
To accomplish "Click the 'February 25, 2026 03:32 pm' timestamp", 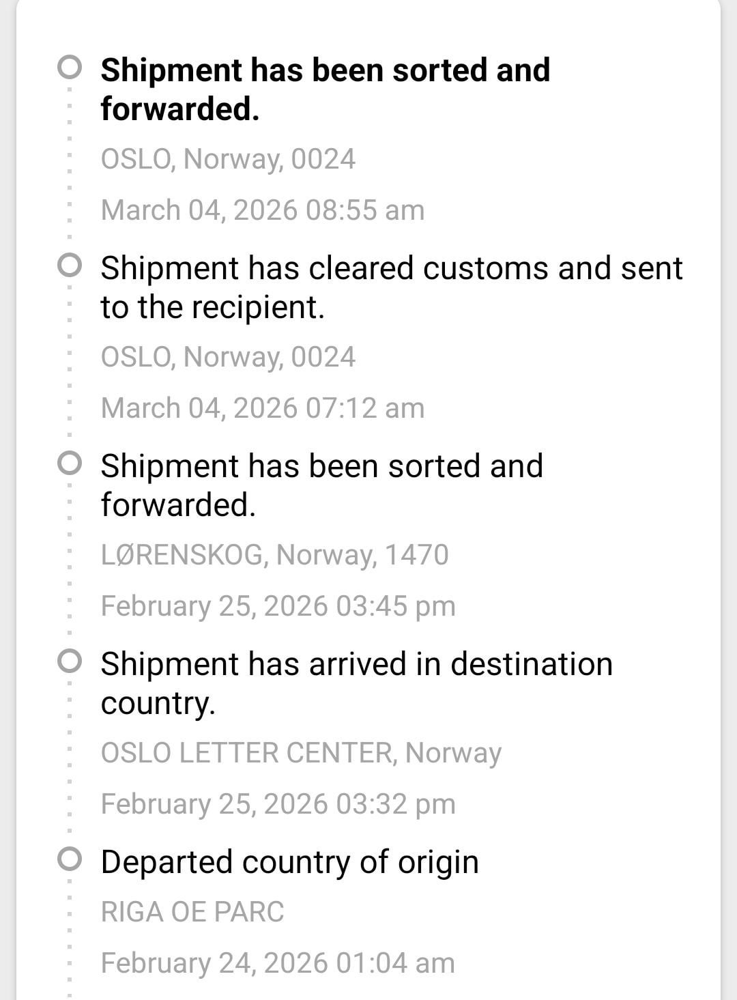I will [278, 804].
